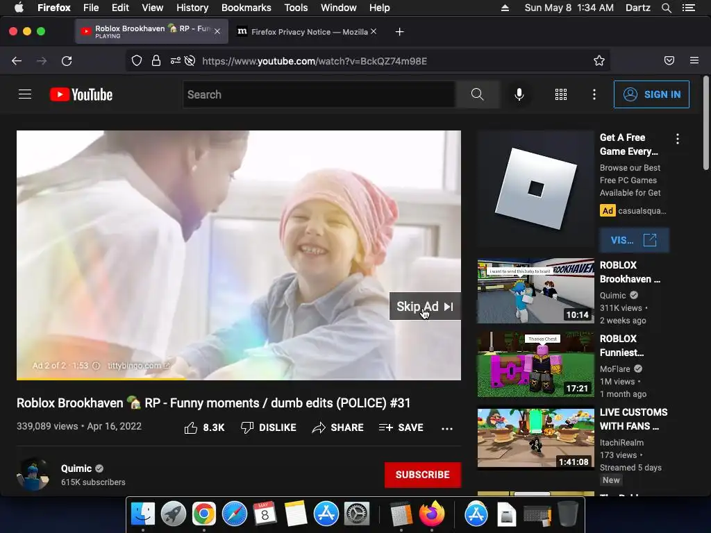711x533 pixels.
Task: Click the yellow ad progress bar
Action: click(101, 378)
